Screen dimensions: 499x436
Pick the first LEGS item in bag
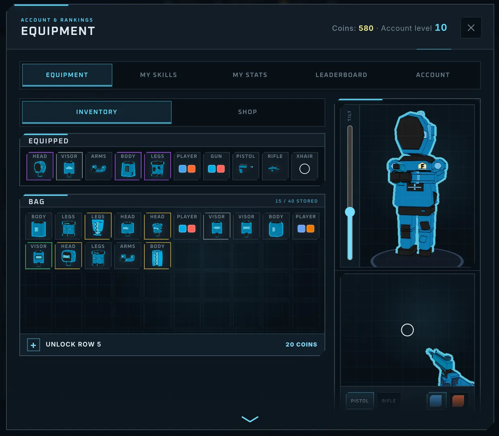click(69, 226)
